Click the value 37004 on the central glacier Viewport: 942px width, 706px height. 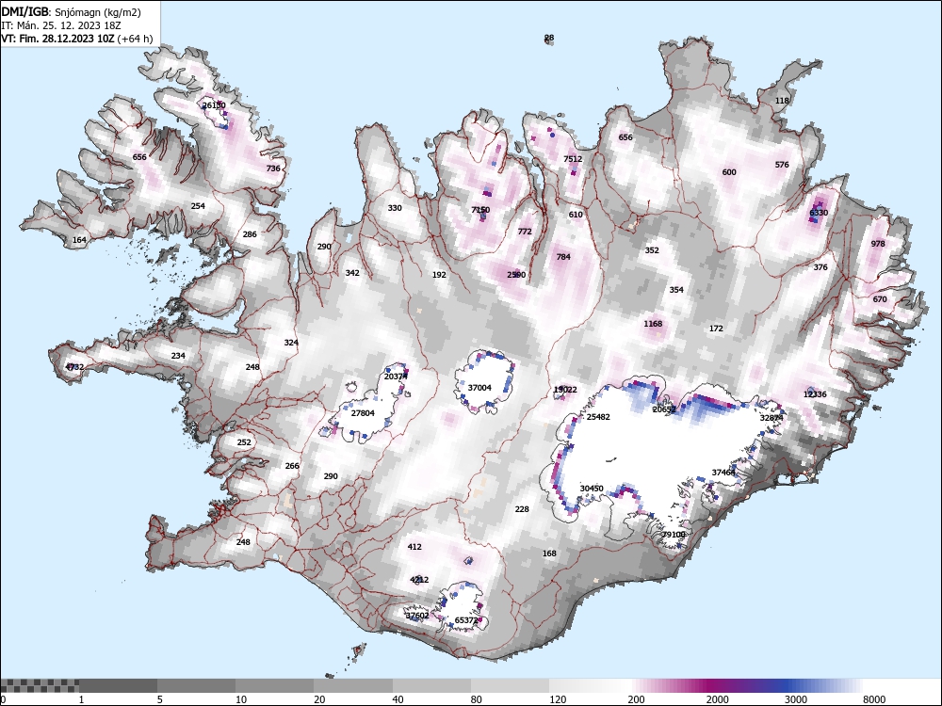479,388
